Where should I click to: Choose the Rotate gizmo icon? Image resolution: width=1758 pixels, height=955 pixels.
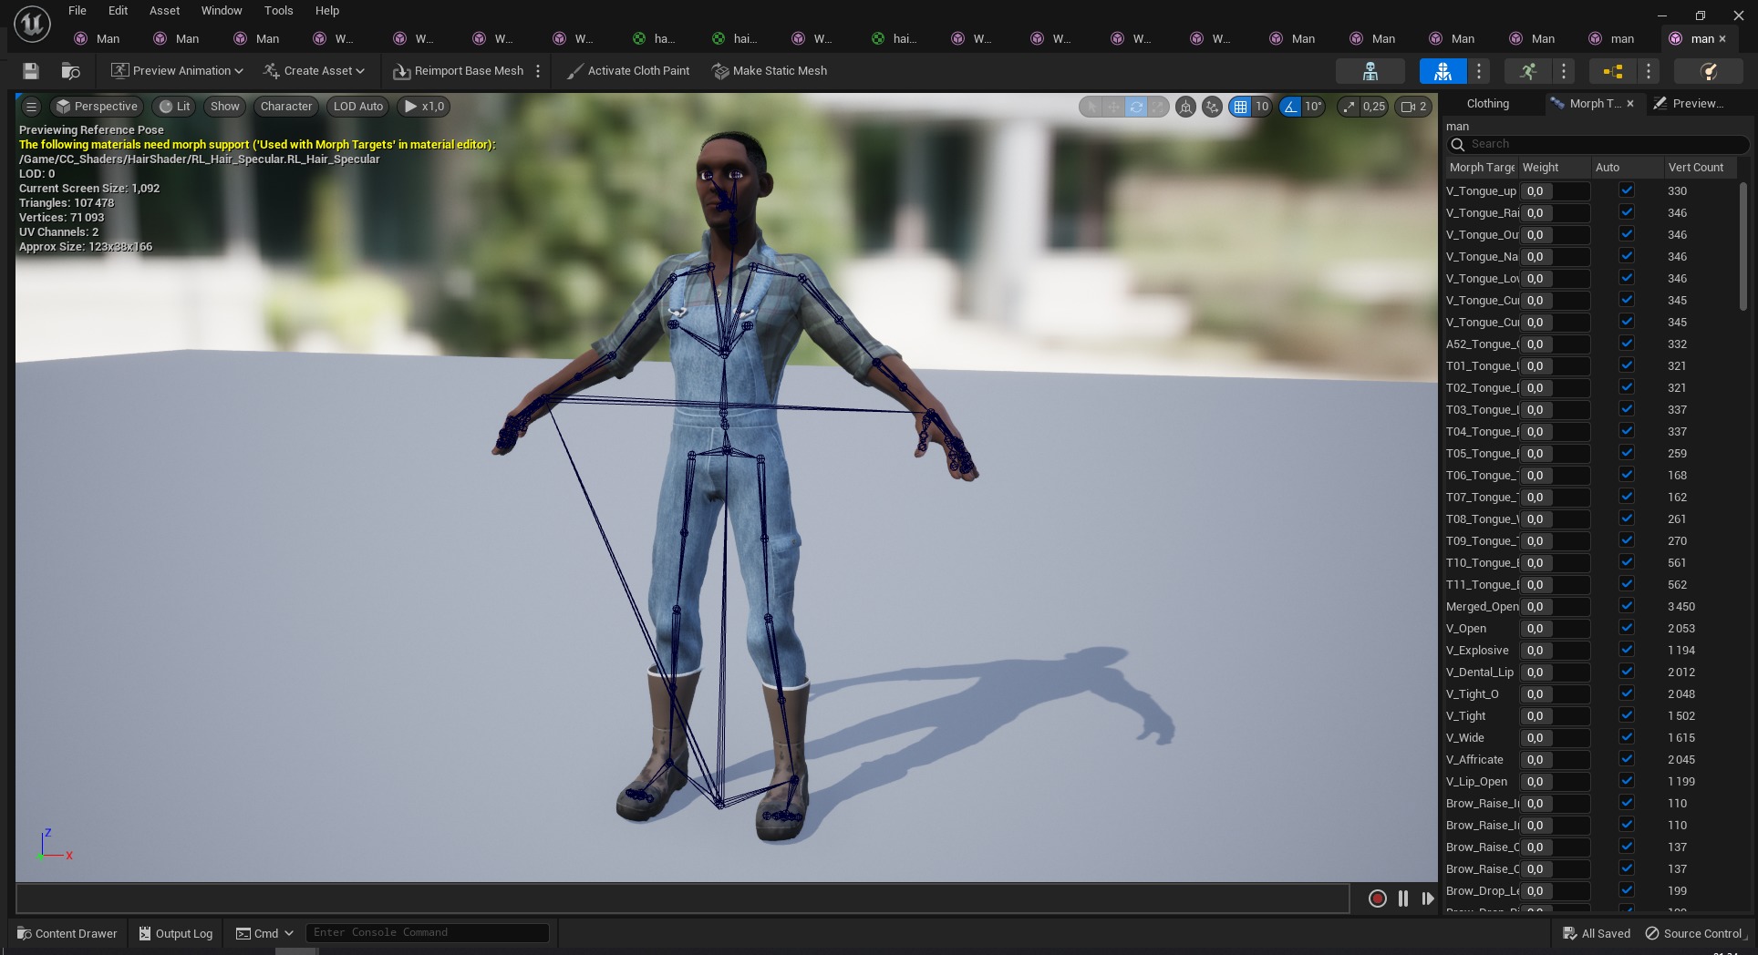(x=1135, y=107)
